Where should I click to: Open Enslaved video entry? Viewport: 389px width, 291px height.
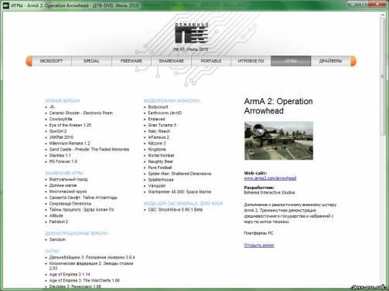point(156,119)
